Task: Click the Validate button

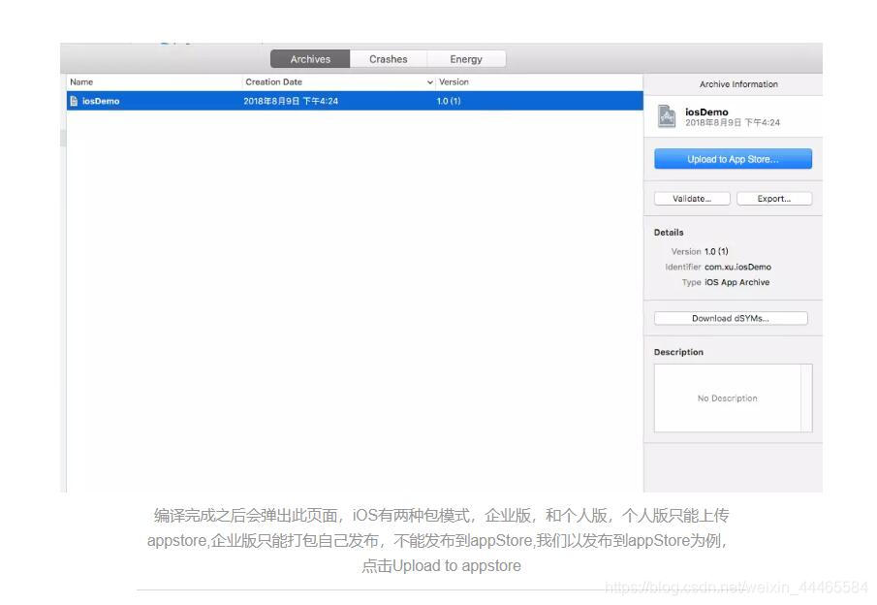Action: coord(692,199)
